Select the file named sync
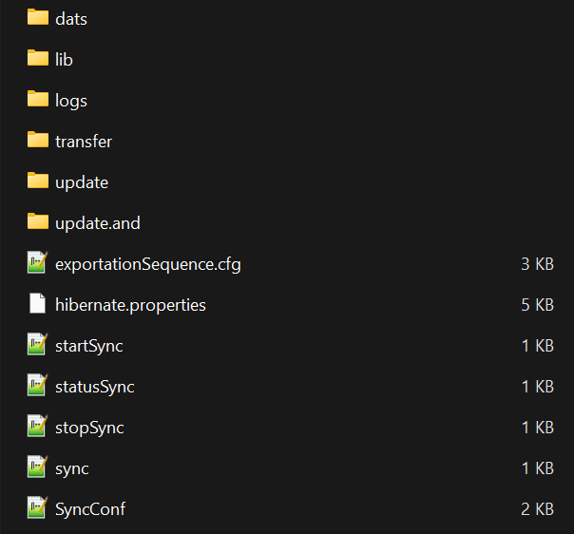This screenshot has width=574, height=534. [72, 468]
